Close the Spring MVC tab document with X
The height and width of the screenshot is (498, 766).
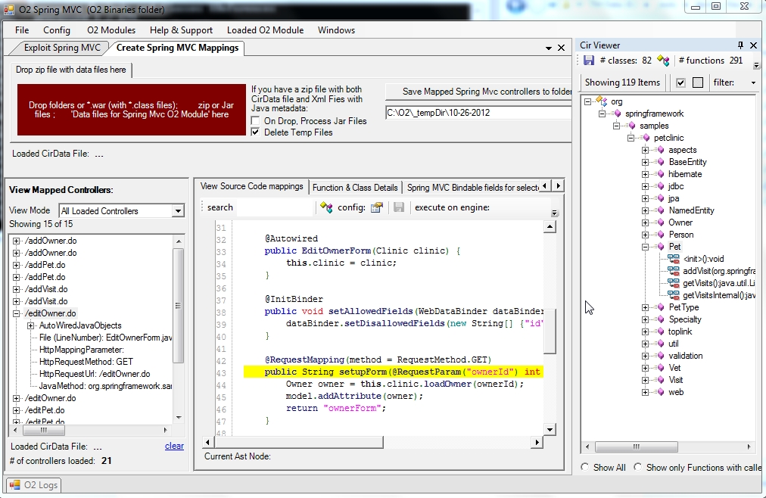(x=562, y=48)
